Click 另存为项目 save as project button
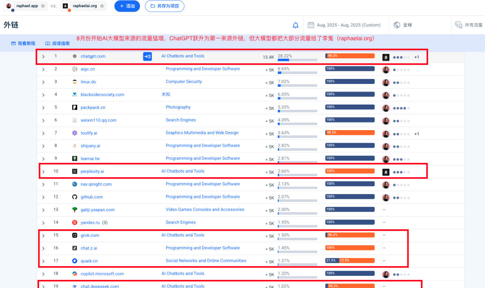485x288 pixels. point(164,6)
